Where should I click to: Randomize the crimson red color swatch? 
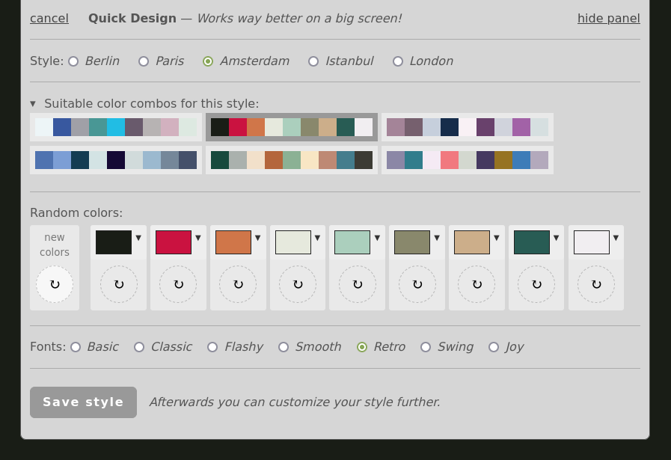[178, 284]
